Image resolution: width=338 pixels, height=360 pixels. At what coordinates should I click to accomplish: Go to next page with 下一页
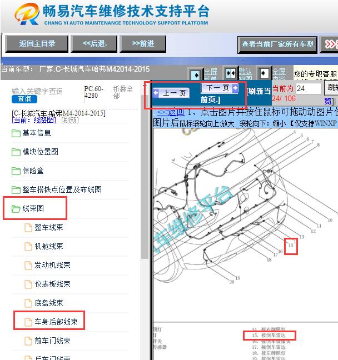[x=220, y=88]
